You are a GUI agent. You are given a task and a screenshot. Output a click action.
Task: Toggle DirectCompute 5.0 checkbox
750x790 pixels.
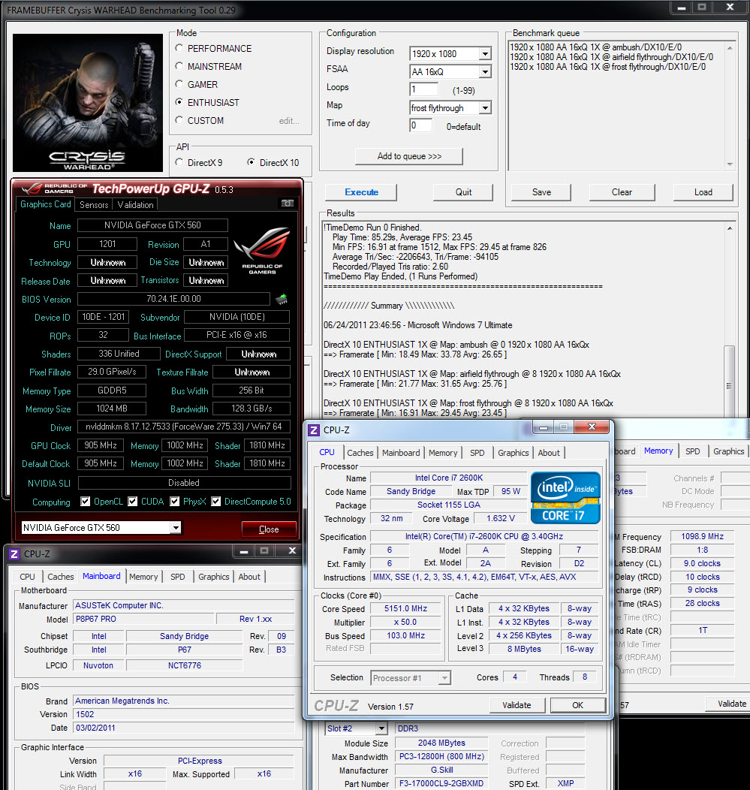[216, 502]
